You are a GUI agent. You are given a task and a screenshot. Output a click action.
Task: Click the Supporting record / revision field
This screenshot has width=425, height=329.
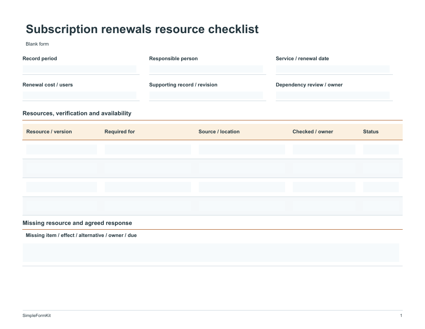click(206, 95)
